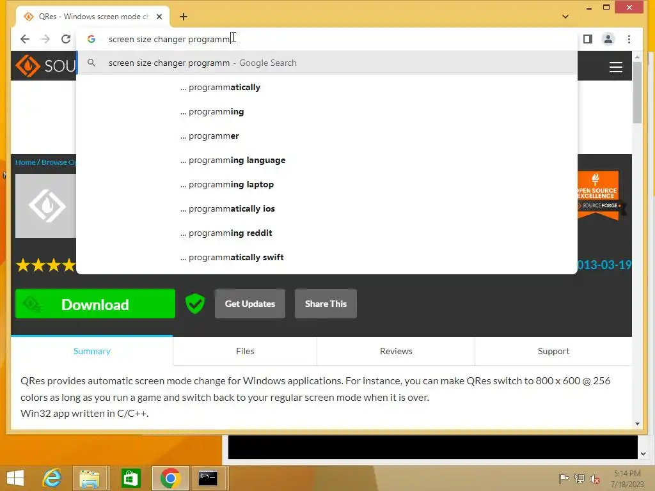The width and height of the screenshot is (655, 491).
Task: Choose suggestion 'programming language'
Action: coord(327,160)
